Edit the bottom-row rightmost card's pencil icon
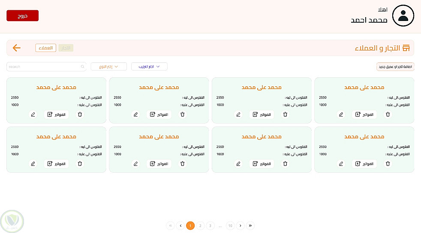Screen dimensions: 421x233 341,164
